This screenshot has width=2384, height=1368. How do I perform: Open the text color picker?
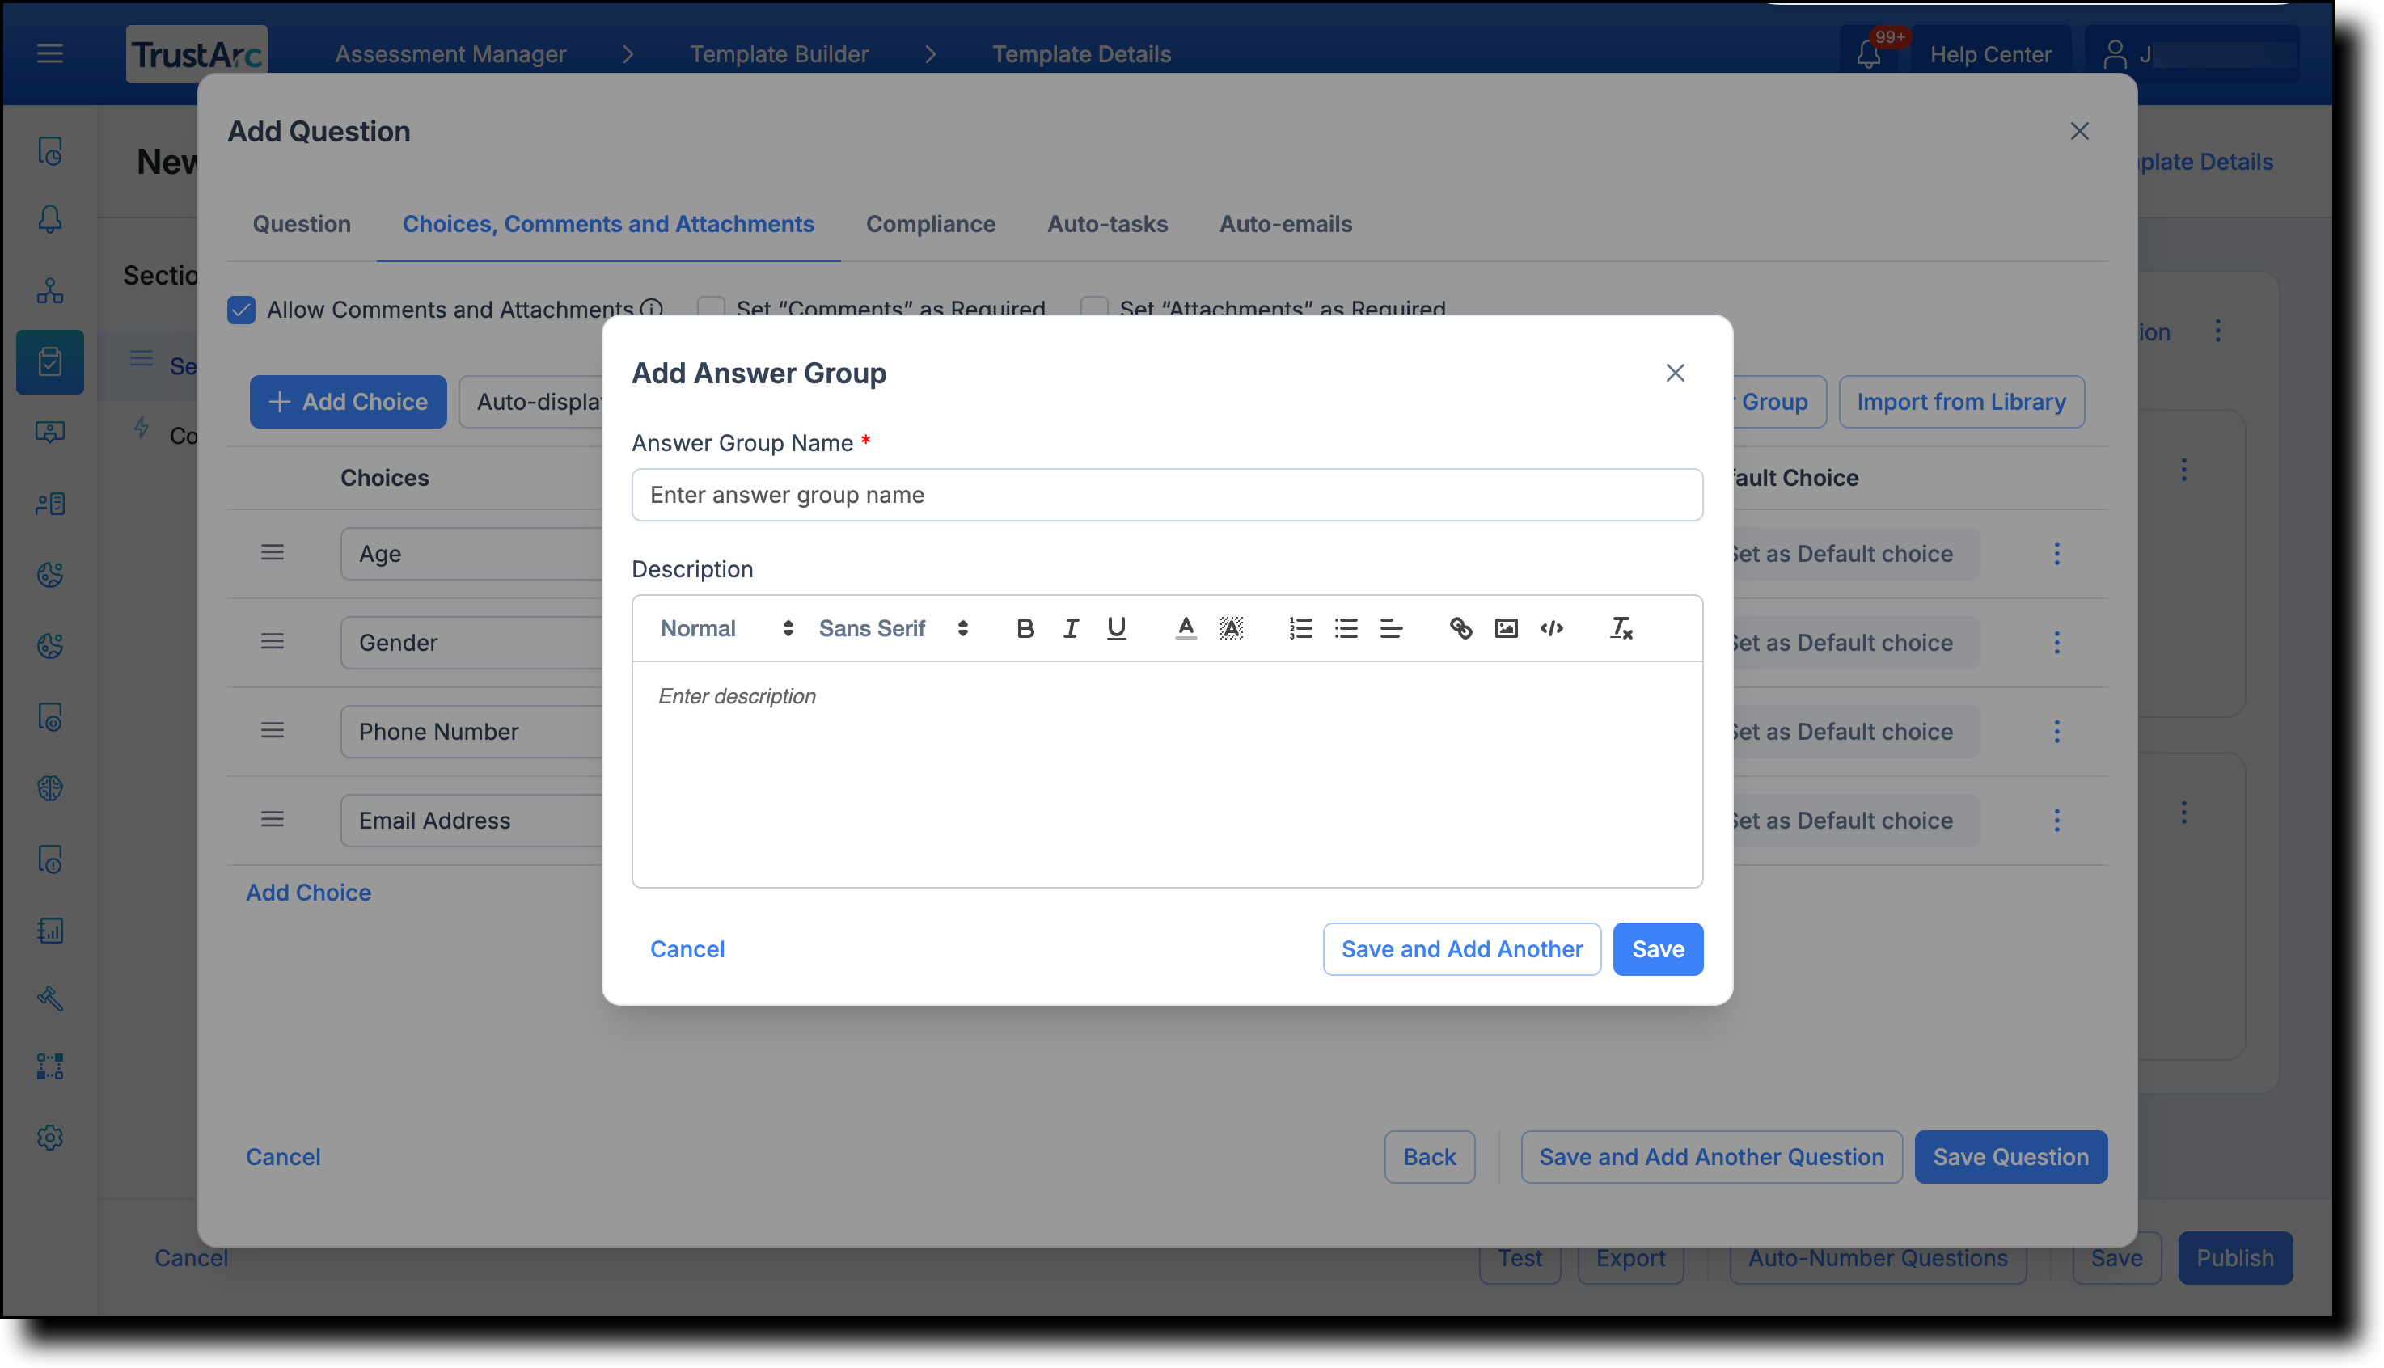click(x=1186, y=628)
